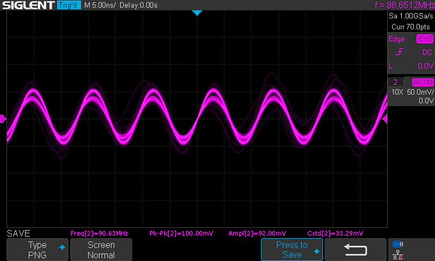Image resolution: width=435 pixels, height=261 pixels.
Task: Open the Type PNG file format selector
Action: 37,250
